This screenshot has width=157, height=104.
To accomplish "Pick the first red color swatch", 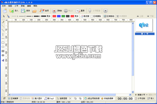I will pyautogui.click(x=54, y=16).
